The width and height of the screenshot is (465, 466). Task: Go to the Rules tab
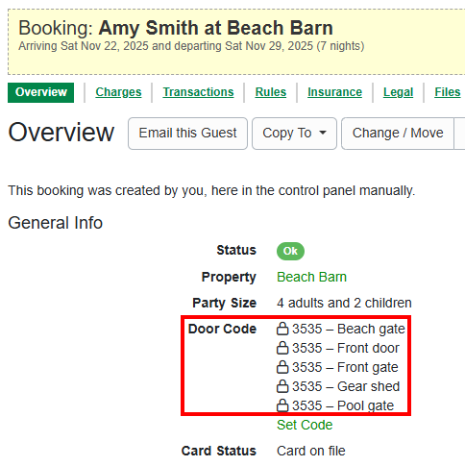(271, 92)
